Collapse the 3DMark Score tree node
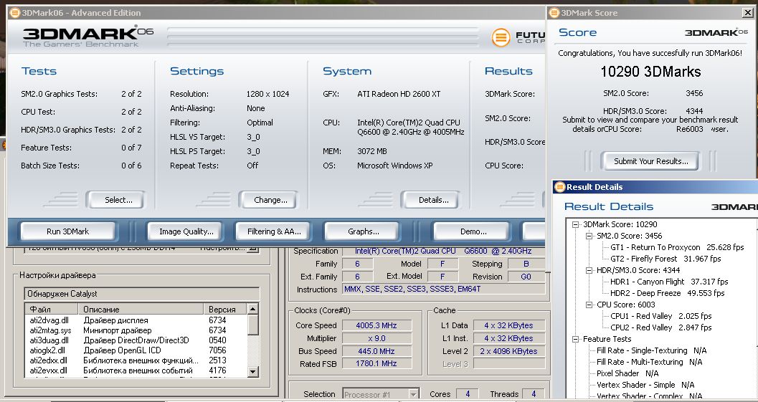 click(575, 224)
